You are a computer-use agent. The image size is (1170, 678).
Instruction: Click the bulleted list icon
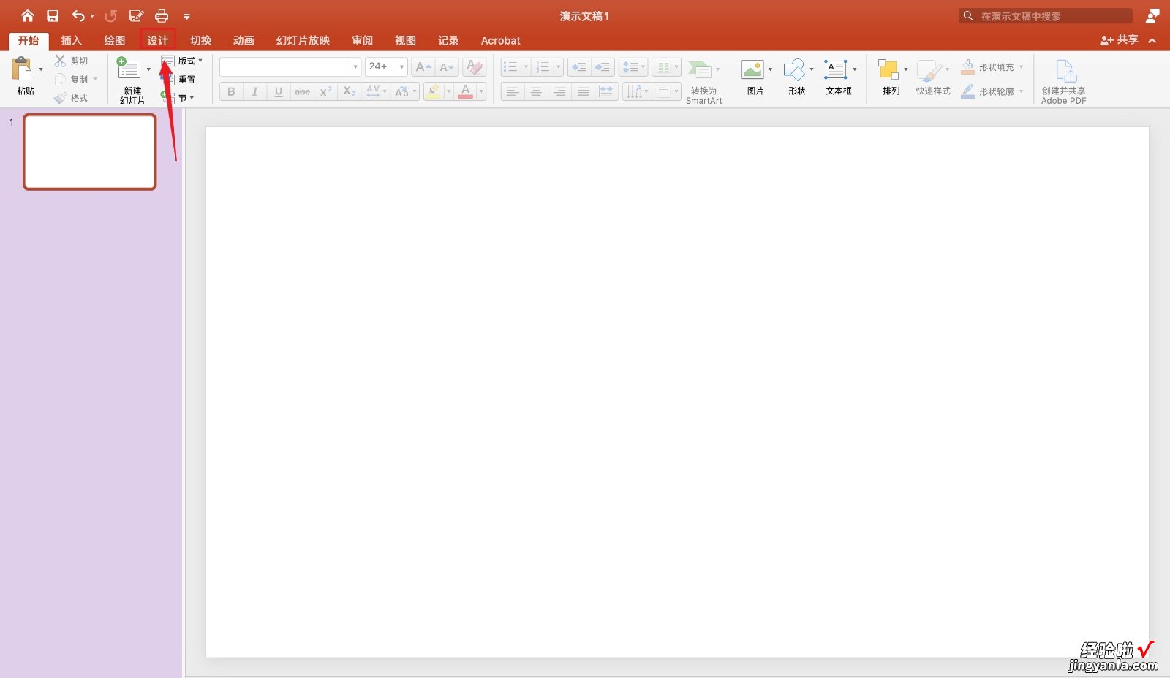510,67
